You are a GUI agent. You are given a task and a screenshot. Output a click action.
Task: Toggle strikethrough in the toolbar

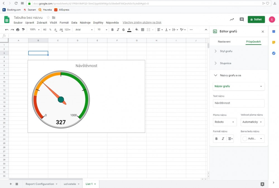[123, 30]
